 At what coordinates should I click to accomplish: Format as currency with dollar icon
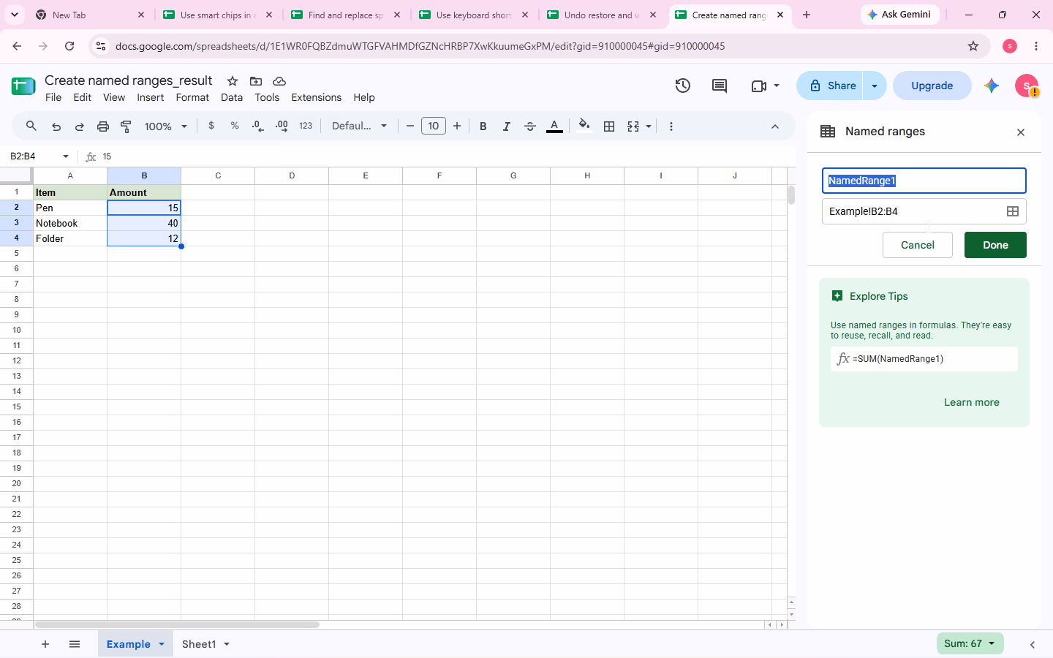pos(211,126)
